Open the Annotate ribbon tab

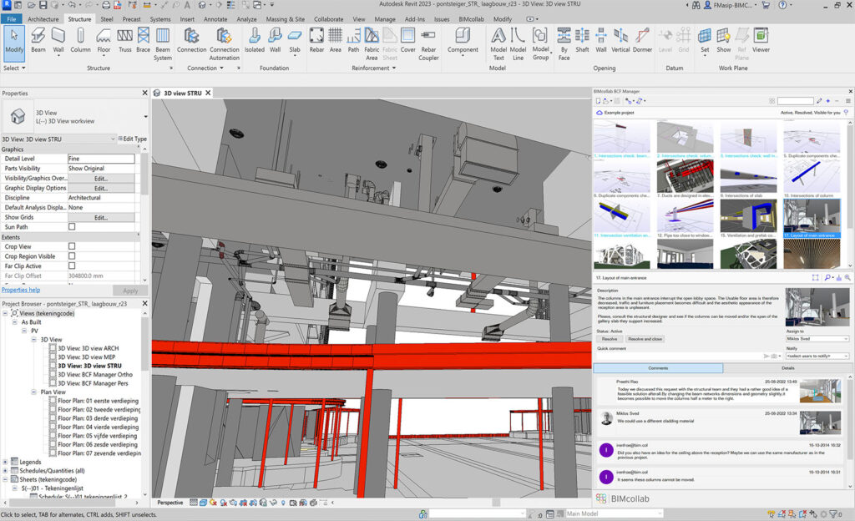point(215,19)
